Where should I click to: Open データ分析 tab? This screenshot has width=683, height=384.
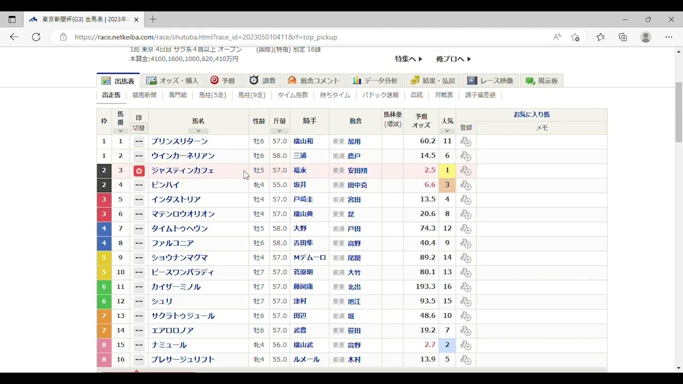click(375, 81)
